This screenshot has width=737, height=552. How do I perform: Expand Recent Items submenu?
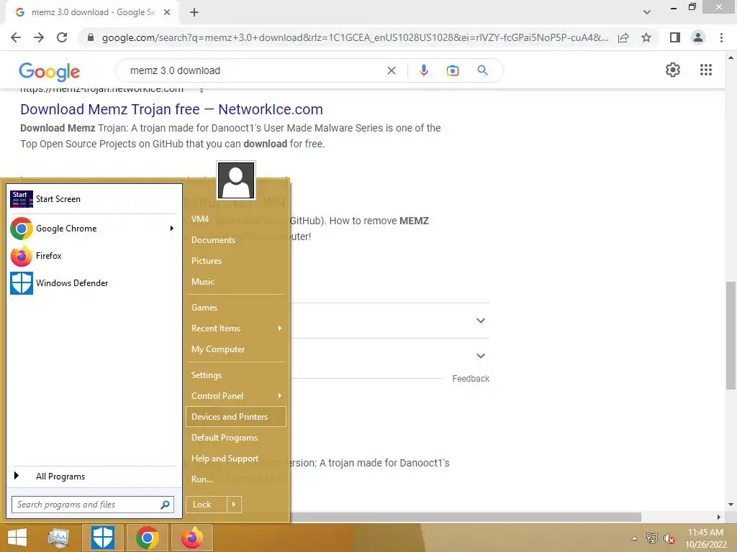(280, 328)
